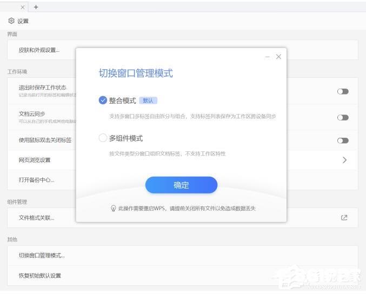Screen dimensions: 366x294
Task: Open a new tab with plus icon
Action: tap(36, 7)
